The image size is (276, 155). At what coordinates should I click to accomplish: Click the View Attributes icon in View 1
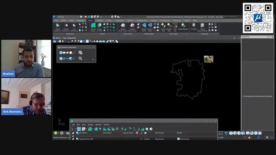(x=55, y=41)
